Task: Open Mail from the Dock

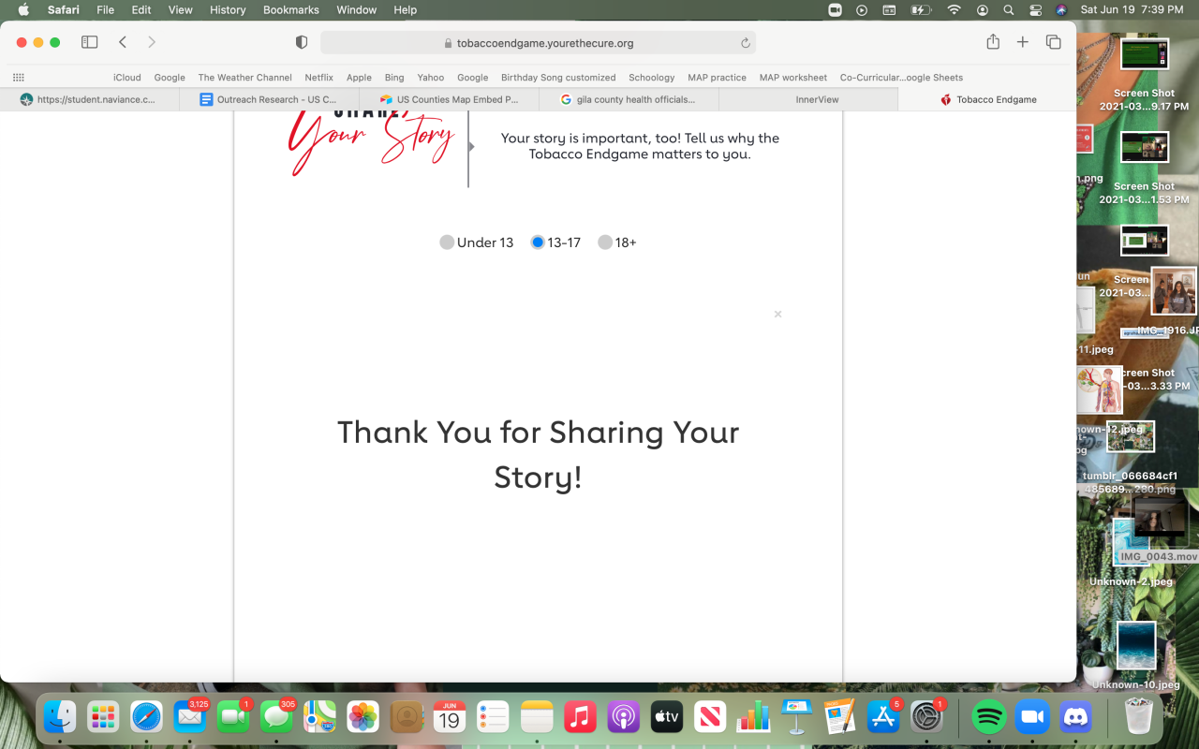Action: 189,717
